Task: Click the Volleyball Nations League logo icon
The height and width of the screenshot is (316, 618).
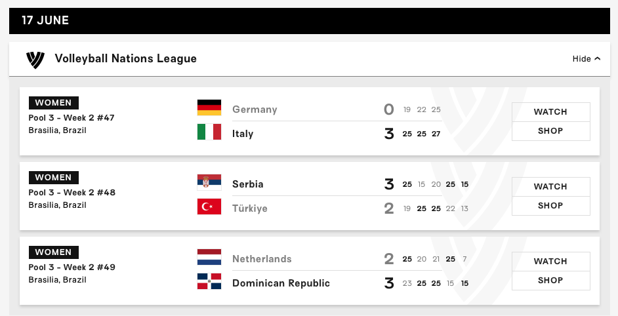Action: point(35,60)
